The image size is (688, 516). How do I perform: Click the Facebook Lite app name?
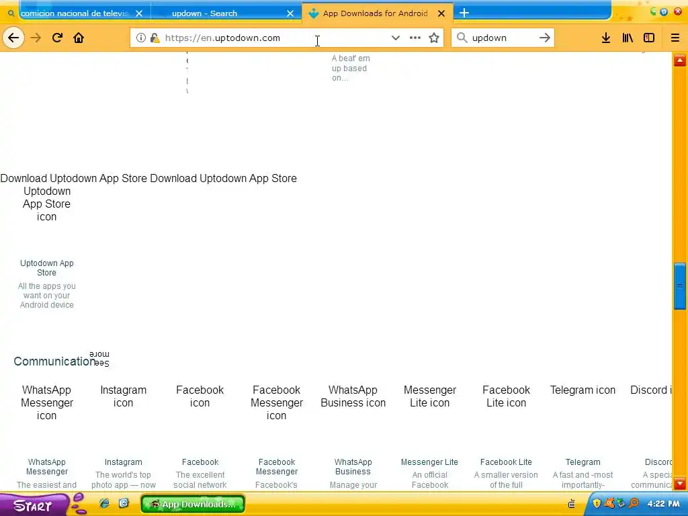pyautogui.click(x=506, y=462)
